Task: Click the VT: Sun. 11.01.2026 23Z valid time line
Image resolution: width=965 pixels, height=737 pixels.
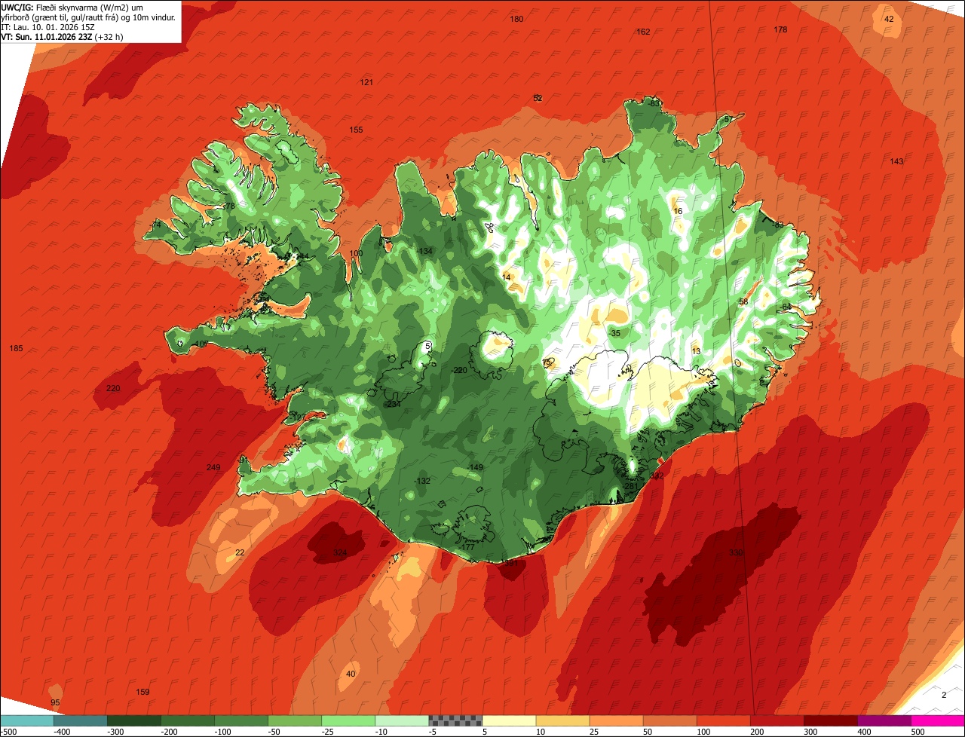Action: point(61,36)
